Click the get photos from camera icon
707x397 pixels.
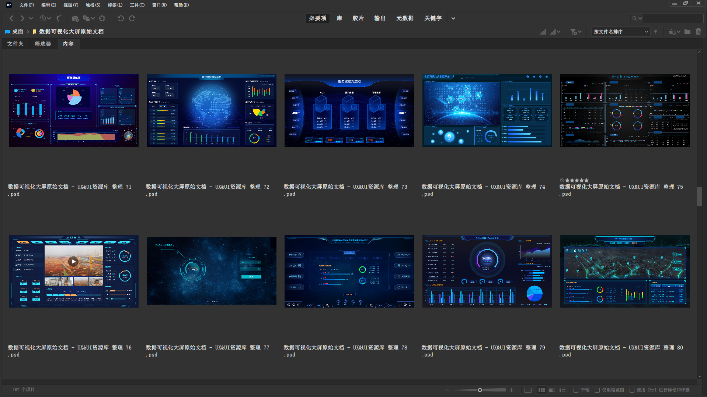75,18
